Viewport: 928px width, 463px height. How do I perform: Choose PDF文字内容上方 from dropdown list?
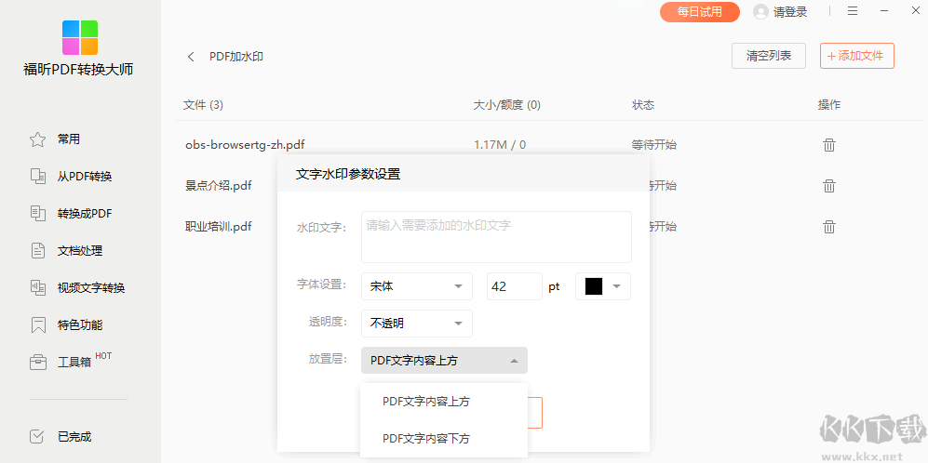426,402
